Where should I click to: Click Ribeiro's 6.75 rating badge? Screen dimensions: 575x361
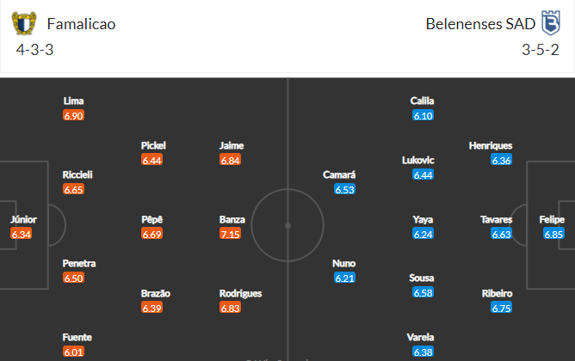click(501, 308)
